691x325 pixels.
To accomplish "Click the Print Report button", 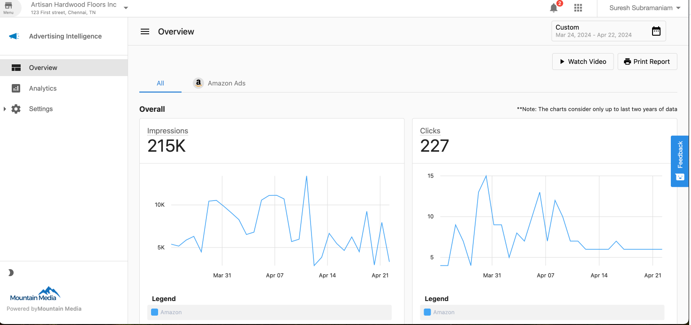I will (647, 62).
